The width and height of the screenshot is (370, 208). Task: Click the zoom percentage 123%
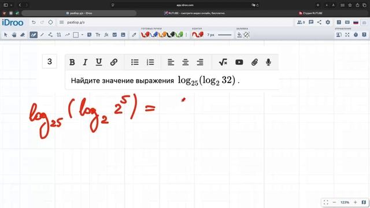tap(345, 202)
